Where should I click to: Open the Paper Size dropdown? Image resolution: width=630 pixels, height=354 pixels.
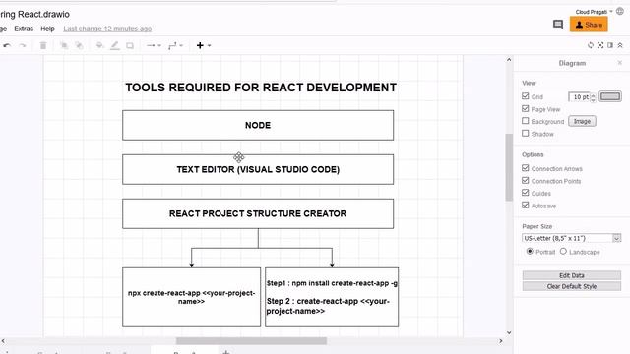[571, 238]
